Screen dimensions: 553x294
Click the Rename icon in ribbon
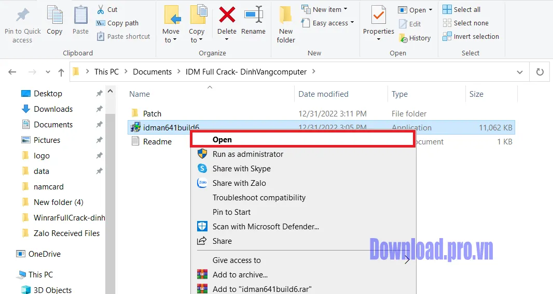(x=253, y=16)
